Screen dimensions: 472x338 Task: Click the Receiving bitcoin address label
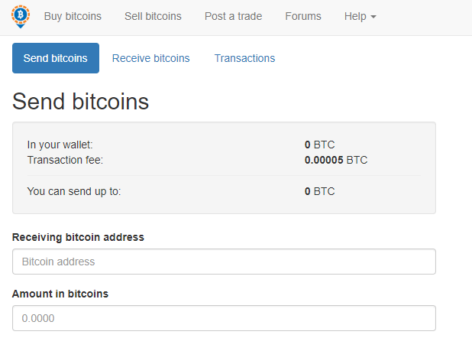point(78,237)
